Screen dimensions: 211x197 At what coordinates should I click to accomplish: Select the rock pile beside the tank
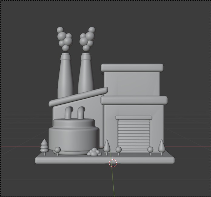coord(94,152)
